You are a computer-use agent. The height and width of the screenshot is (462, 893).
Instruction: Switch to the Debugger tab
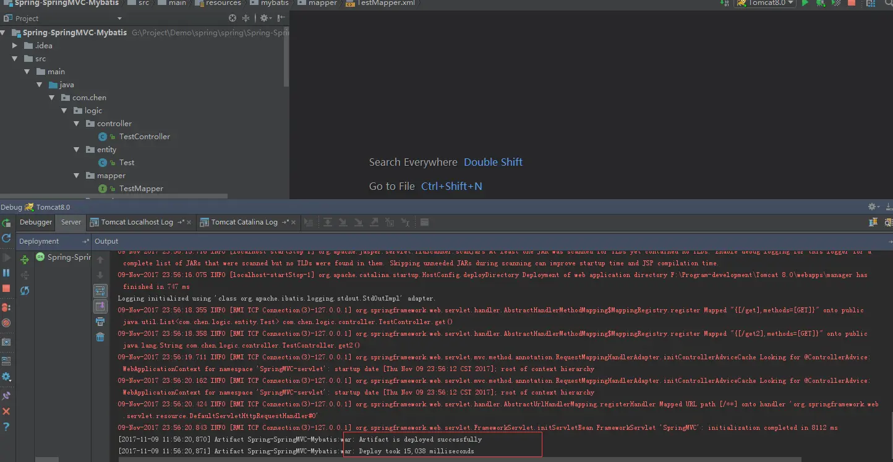coord(36,222)
